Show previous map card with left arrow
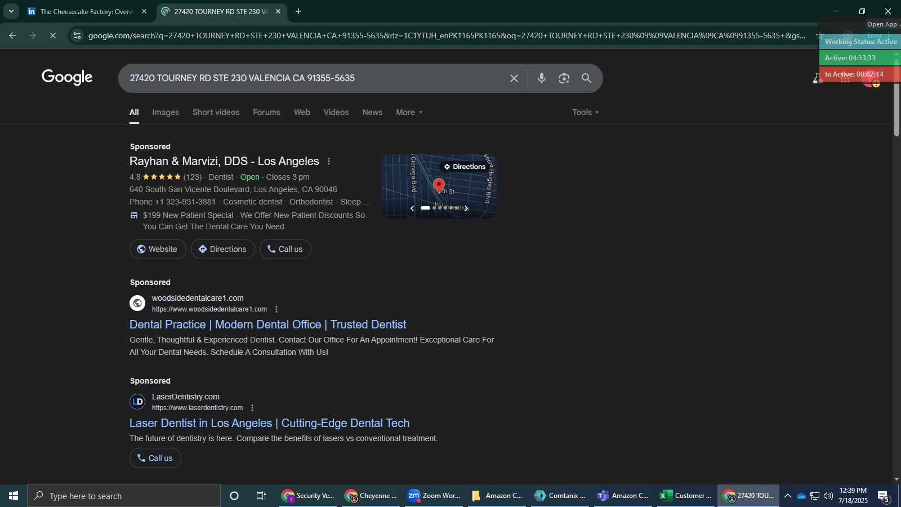Image resolution: width=901 pixels, height=507 pixels. 412,208
